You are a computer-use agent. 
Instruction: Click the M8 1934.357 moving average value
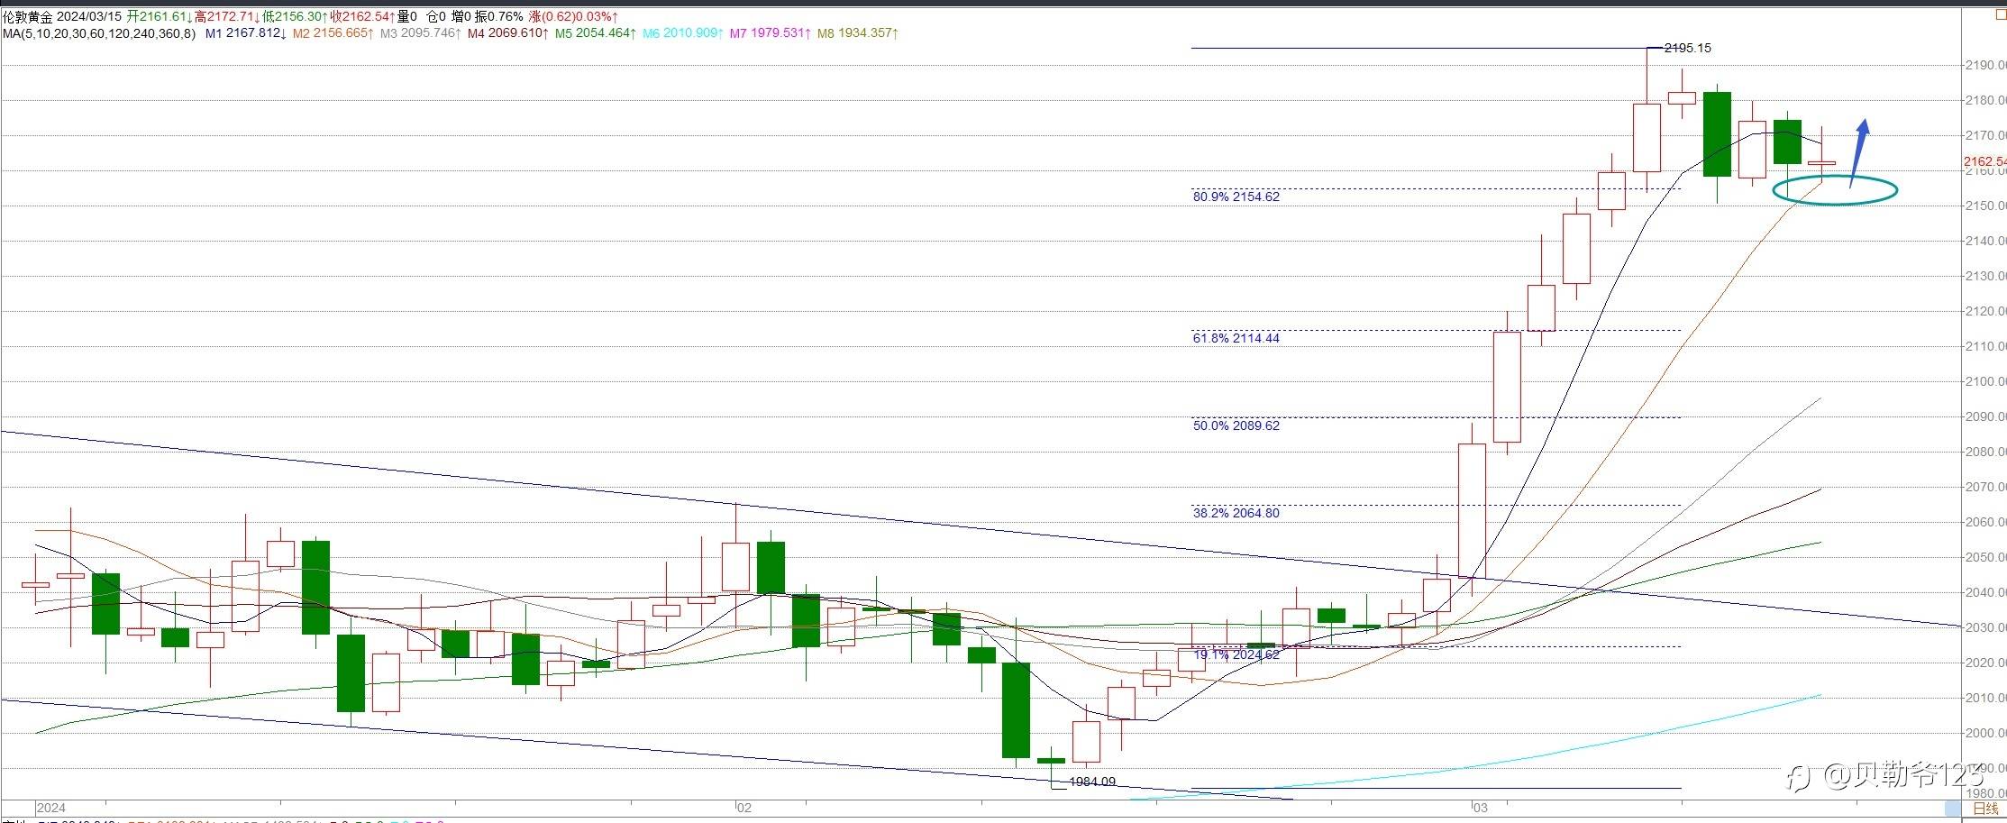tap(858, 33)
